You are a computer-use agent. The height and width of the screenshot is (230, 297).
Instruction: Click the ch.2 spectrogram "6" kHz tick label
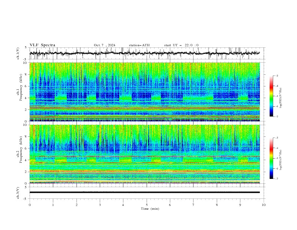pos(26,148)
